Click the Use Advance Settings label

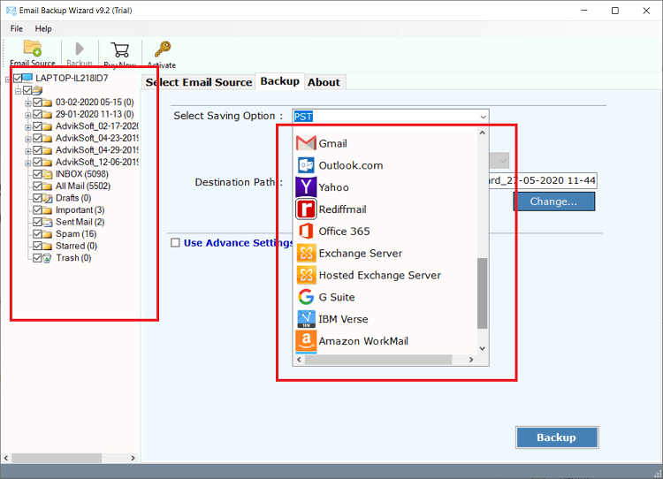click(238, 243)
